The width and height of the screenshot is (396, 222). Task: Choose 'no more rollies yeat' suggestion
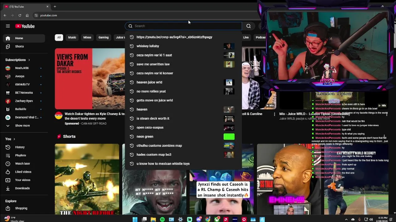tap(183, 91)
